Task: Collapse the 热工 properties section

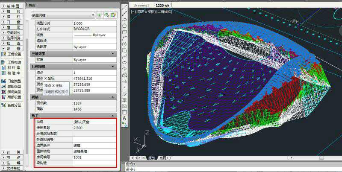Action: tap(113, 116)
